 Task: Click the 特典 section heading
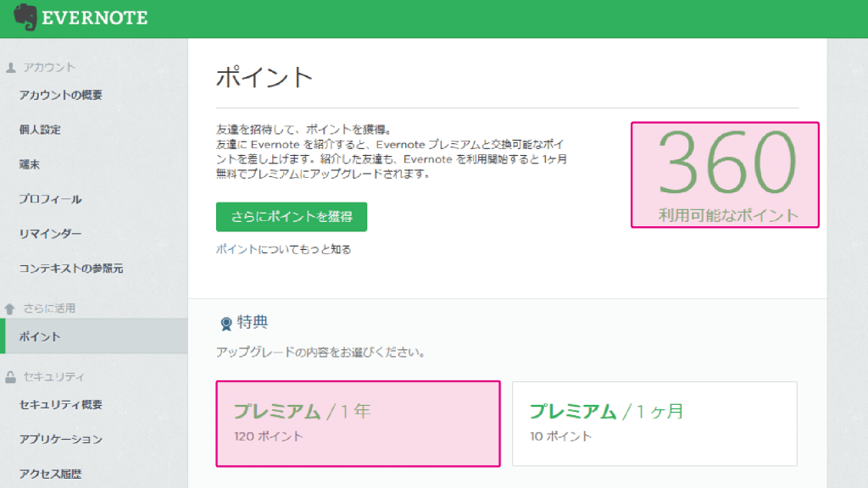(x=253, y=323)
